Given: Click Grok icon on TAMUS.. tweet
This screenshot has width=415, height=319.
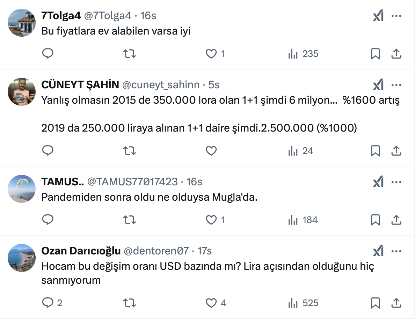Looking at the screenshot, I should (x=378, y=182).
